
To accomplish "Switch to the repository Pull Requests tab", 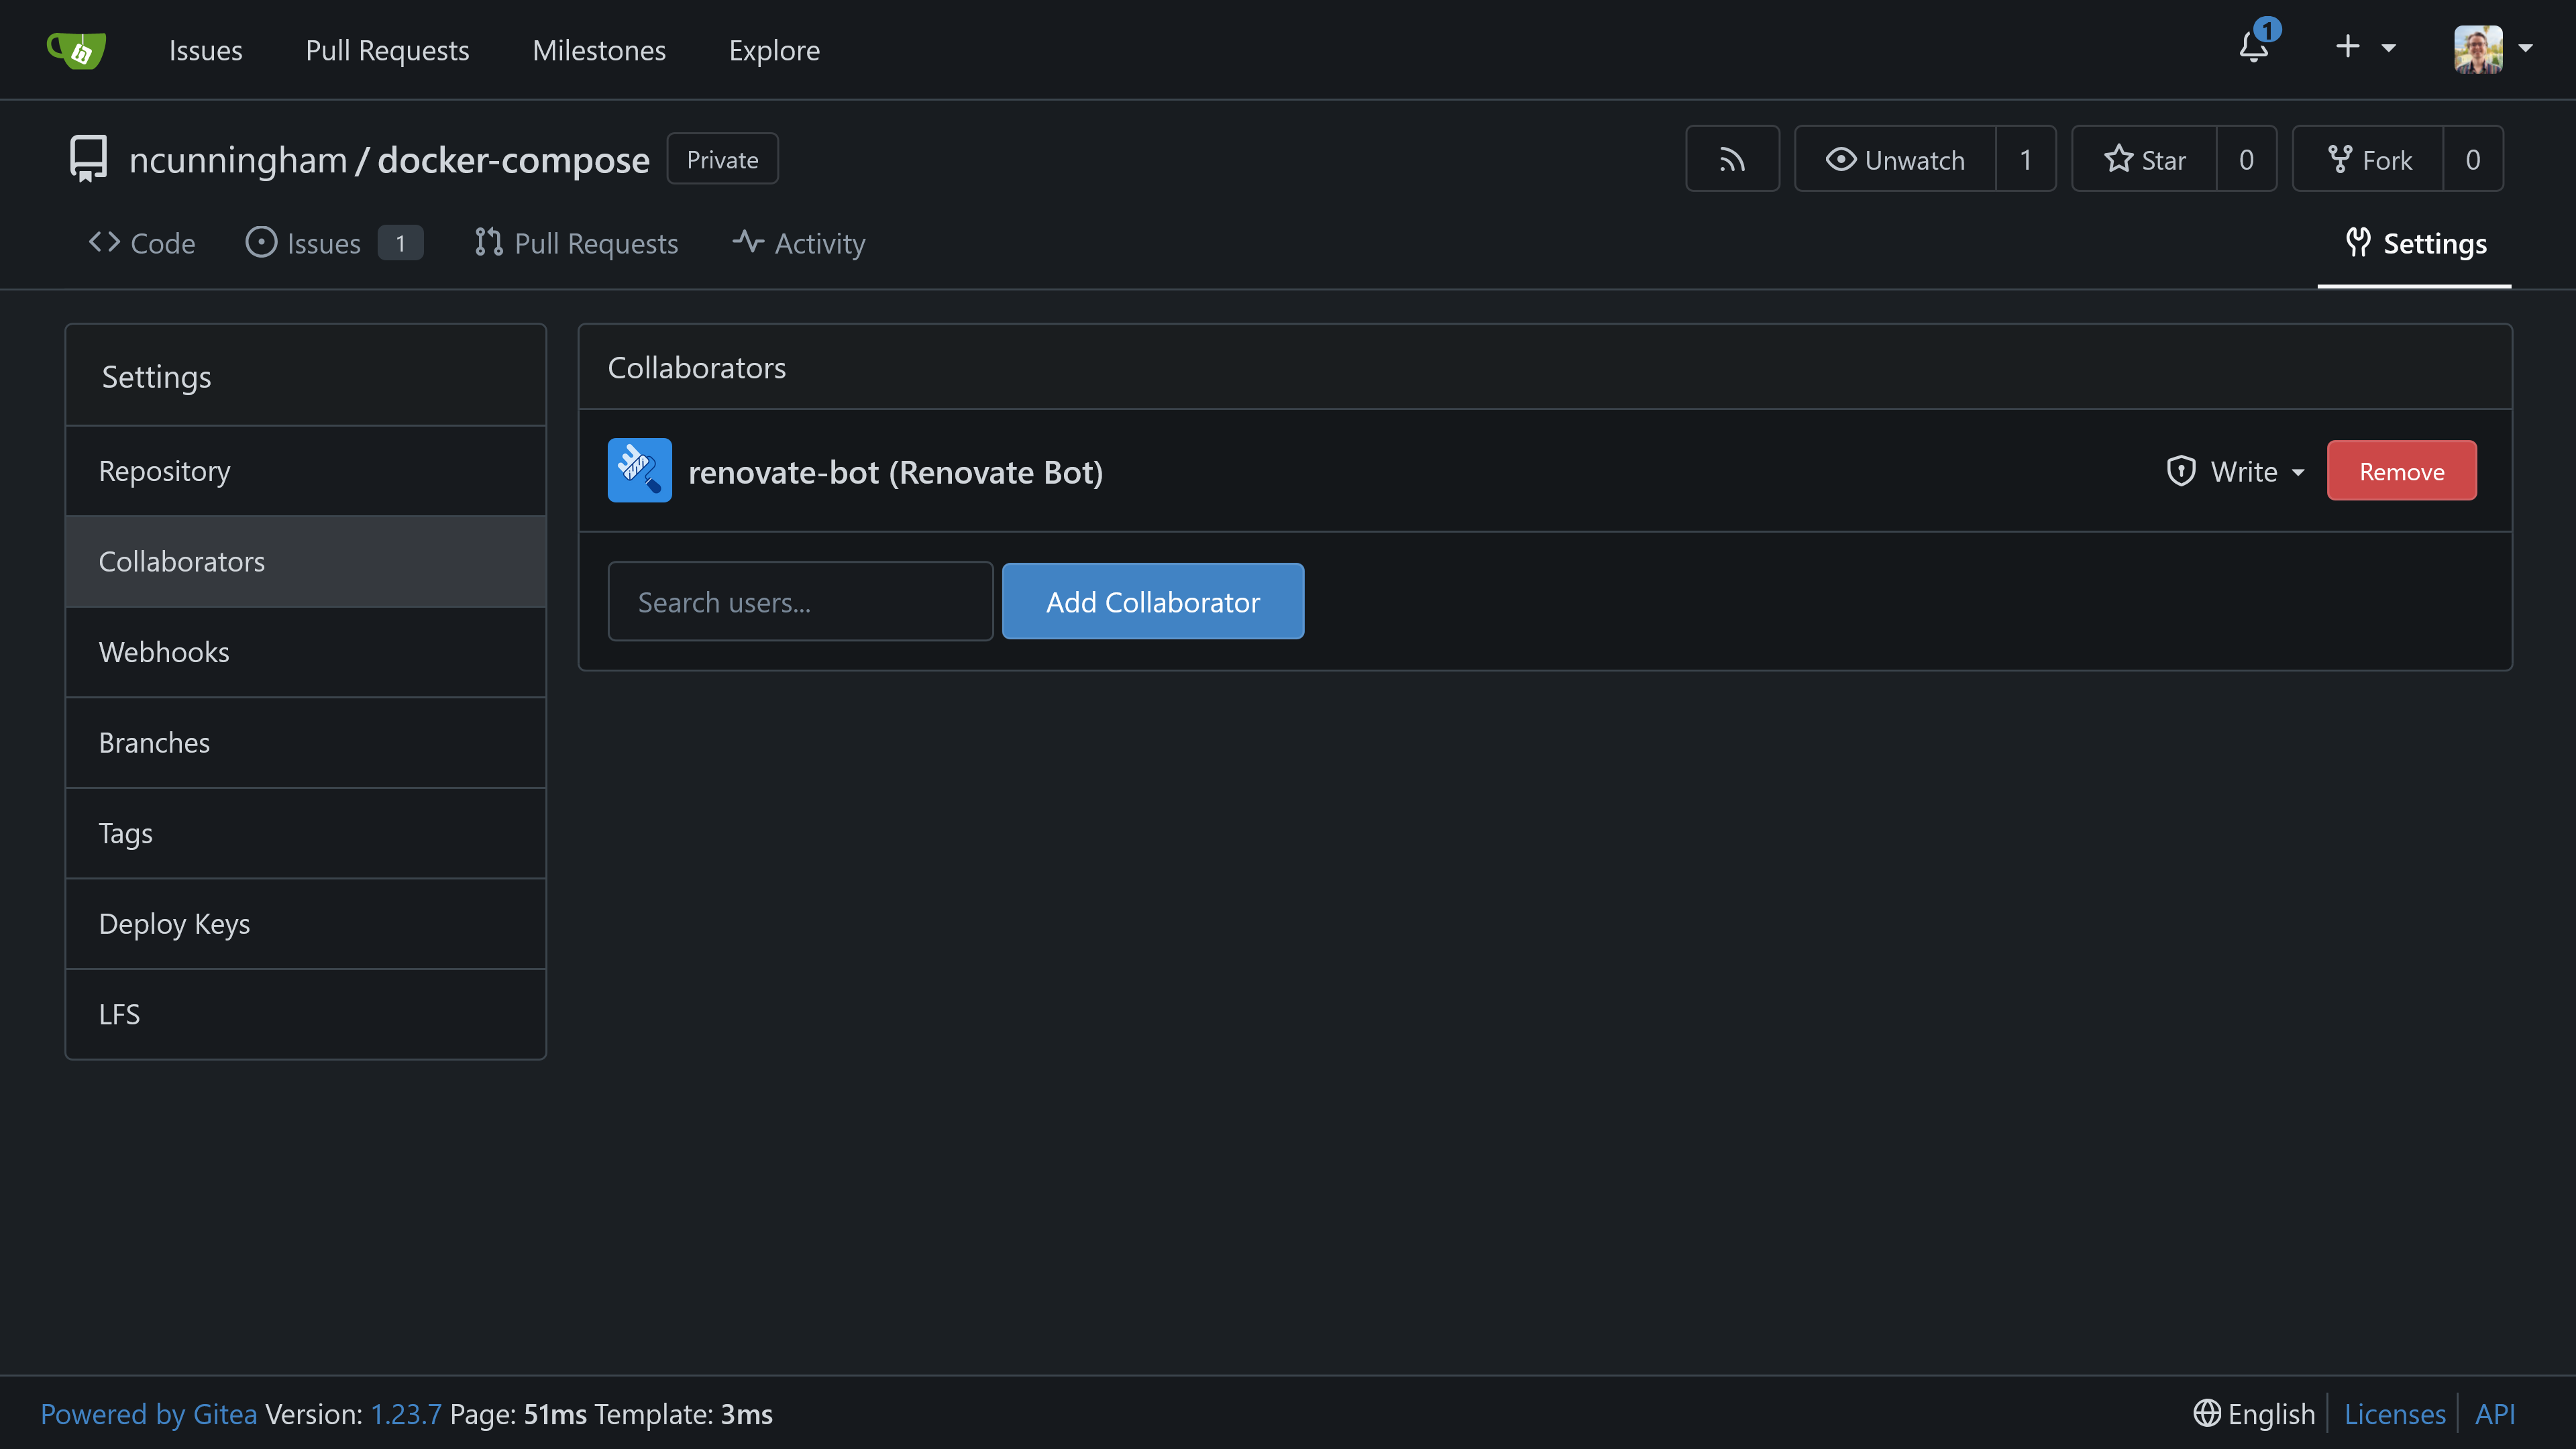I will point(576,243).
